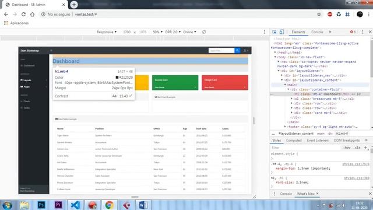The image size is (373, 210).
Task: Open the green recycle-style extension icon
Action: point(339,14)
